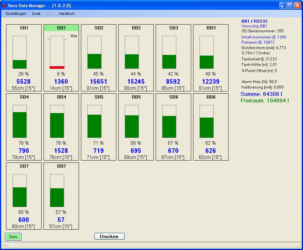Open the Email menu
The height and width of the screenshot is (250, 303).
click(36, 14)
